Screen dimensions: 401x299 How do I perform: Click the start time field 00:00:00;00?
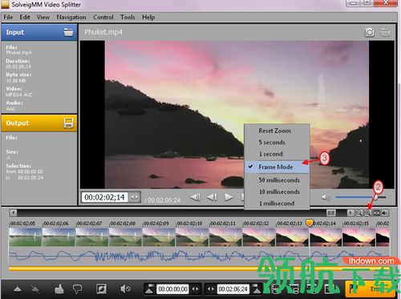[172, 289]
